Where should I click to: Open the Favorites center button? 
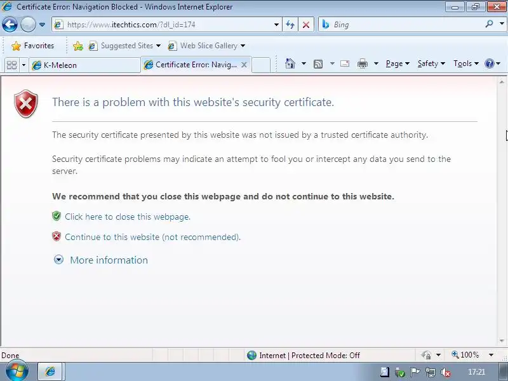pos(33,46)
